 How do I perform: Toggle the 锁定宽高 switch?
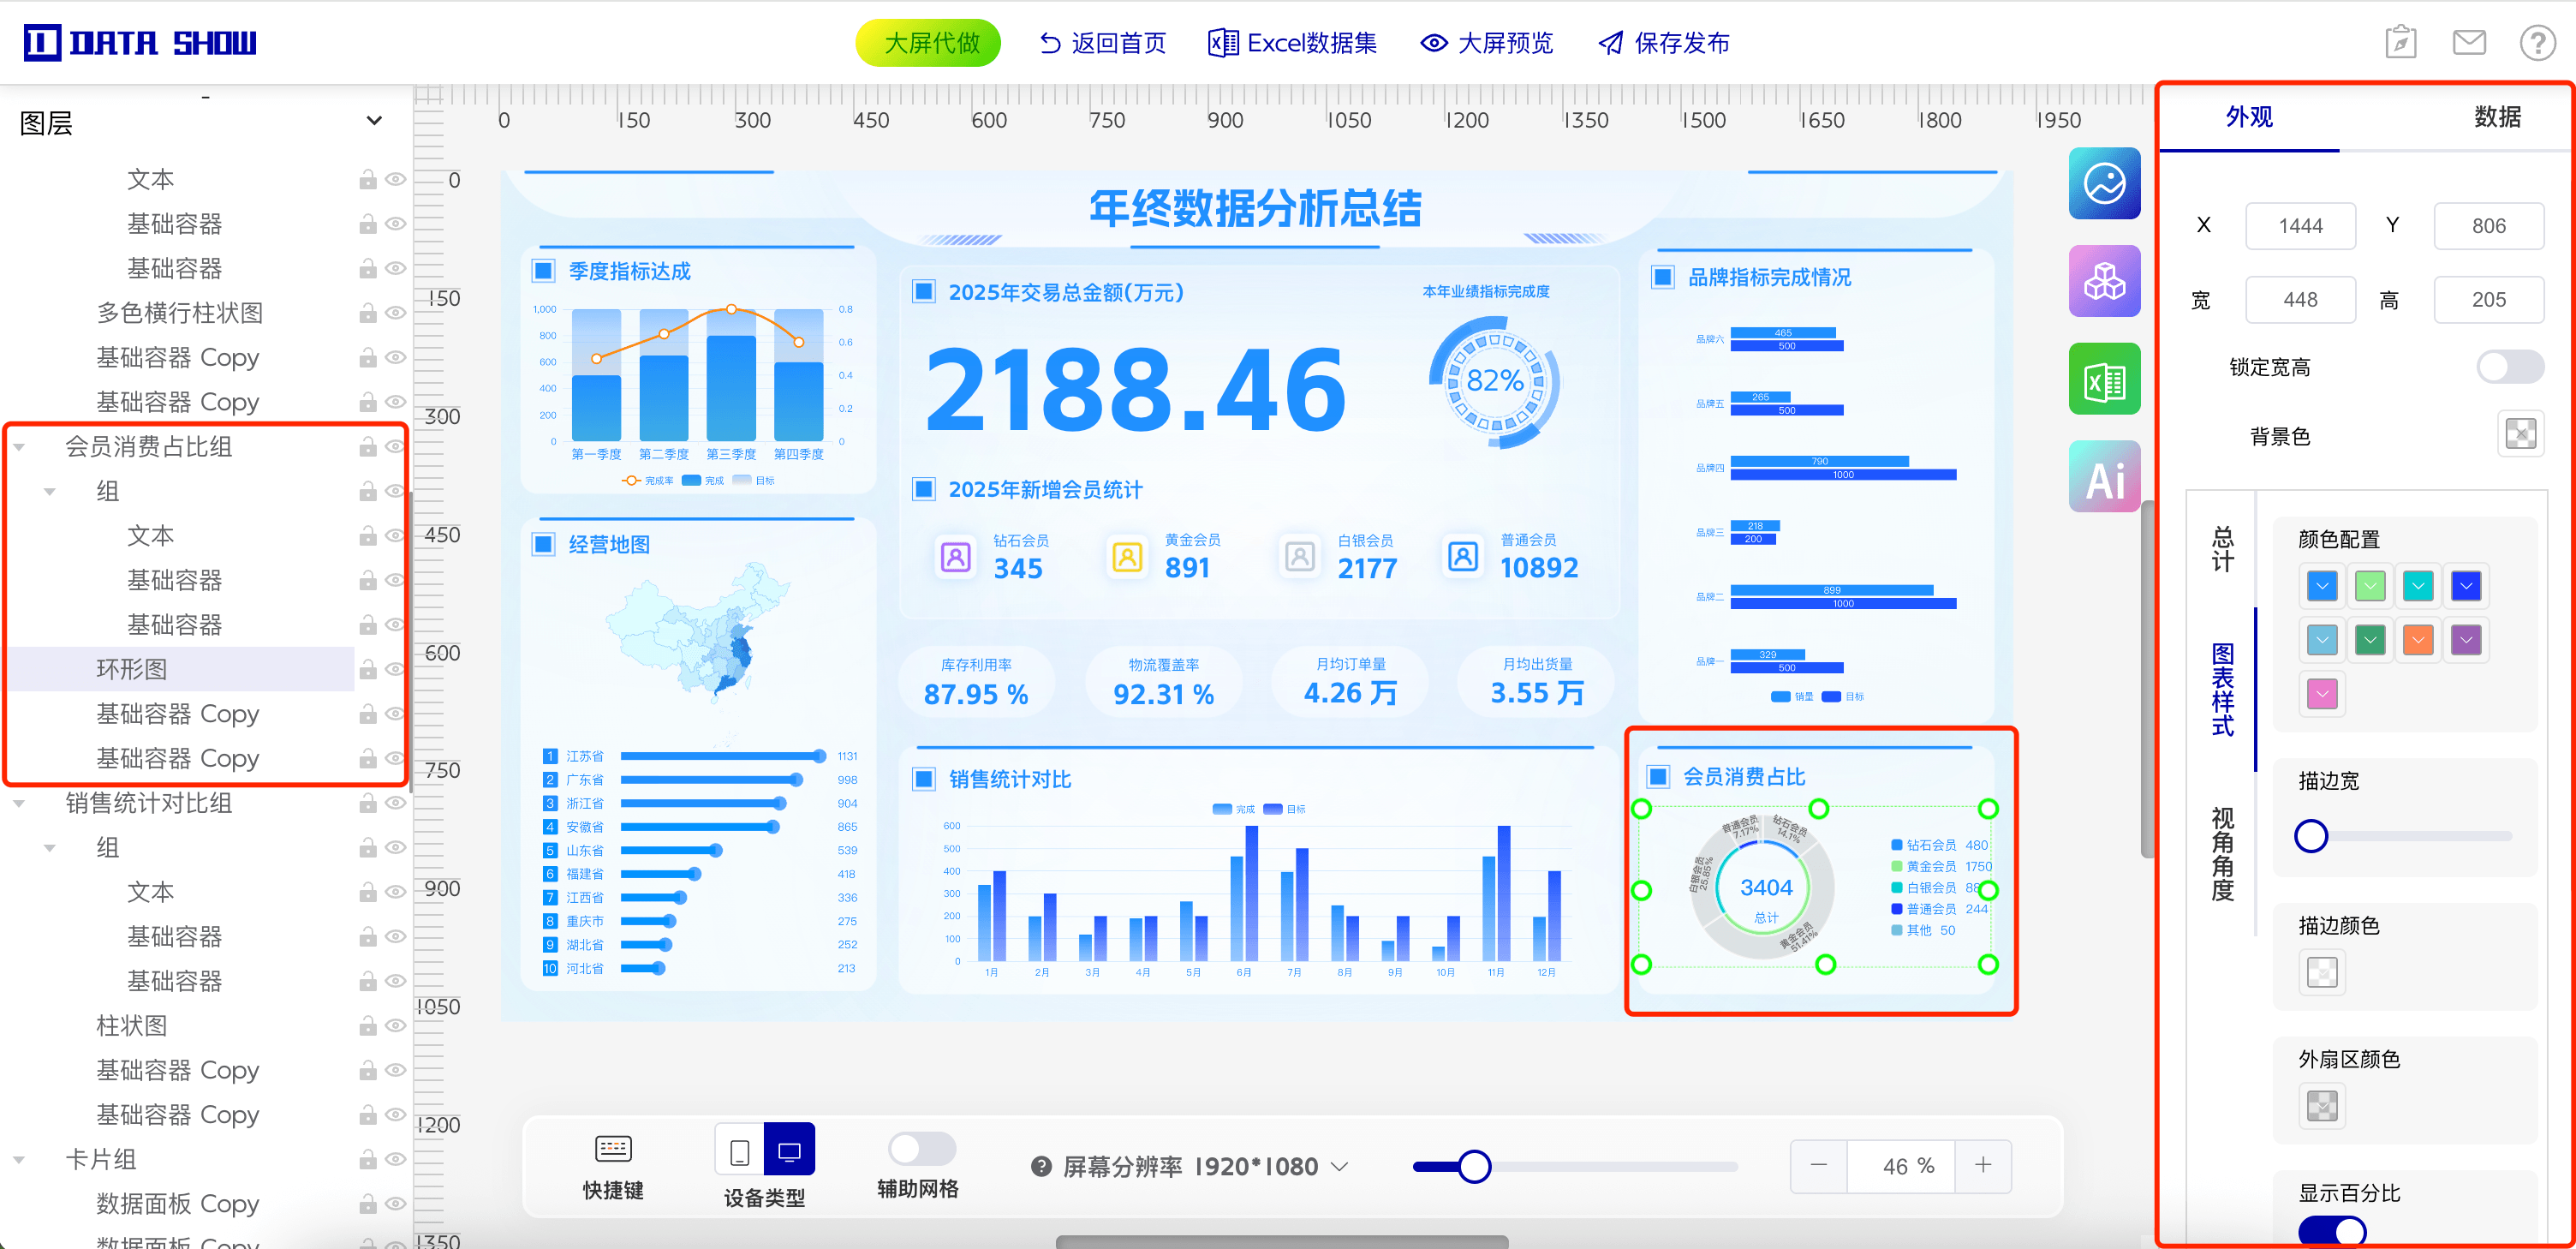point(2509,367)
